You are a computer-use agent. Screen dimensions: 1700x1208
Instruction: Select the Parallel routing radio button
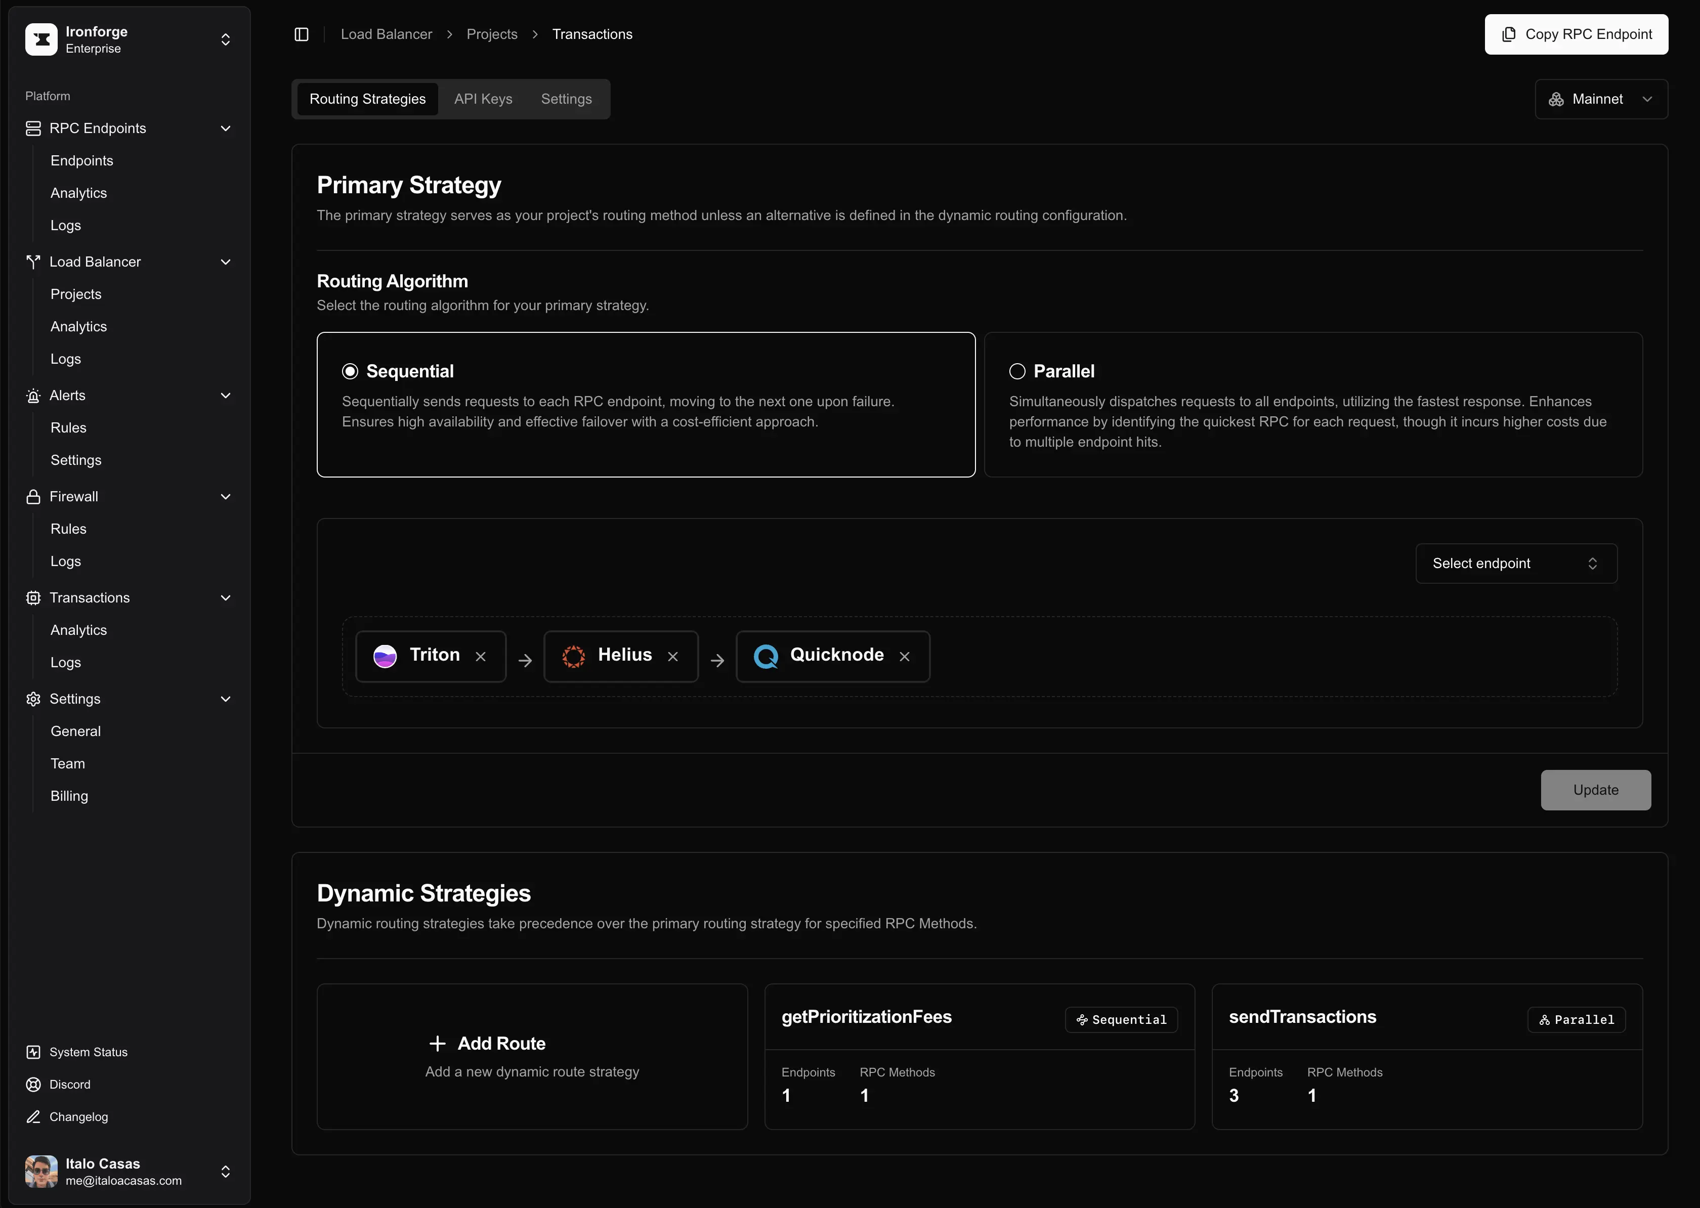coord(1017,371)
